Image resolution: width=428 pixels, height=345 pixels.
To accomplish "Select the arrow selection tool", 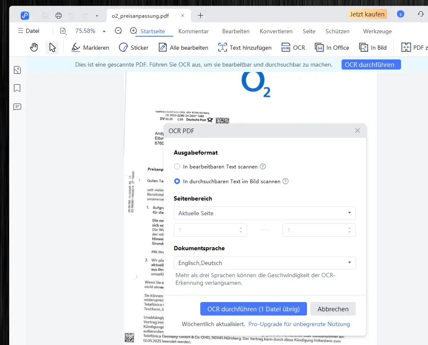I will tap(52, 48).
